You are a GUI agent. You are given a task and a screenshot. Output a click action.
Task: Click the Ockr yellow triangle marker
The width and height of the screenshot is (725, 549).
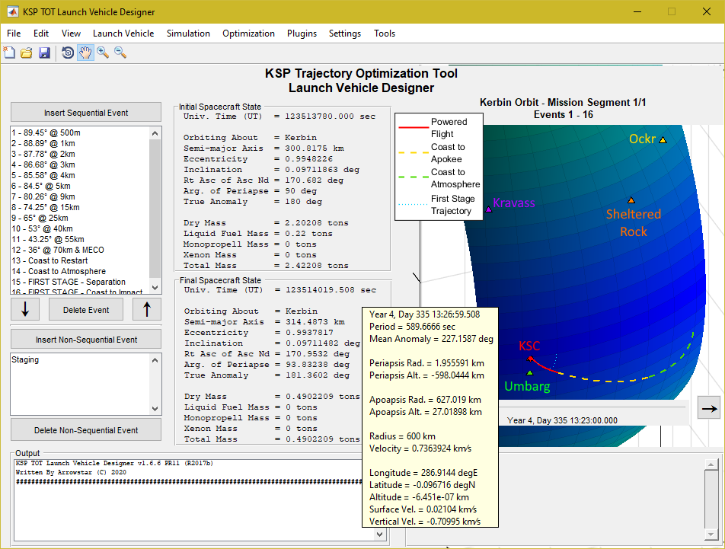[x=663, y=140]
